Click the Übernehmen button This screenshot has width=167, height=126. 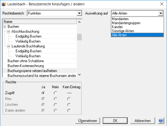88,121
